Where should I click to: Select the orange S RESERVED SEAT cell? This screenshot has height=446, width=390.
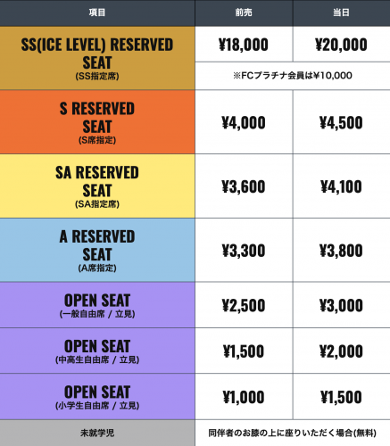tap(97, 122)
